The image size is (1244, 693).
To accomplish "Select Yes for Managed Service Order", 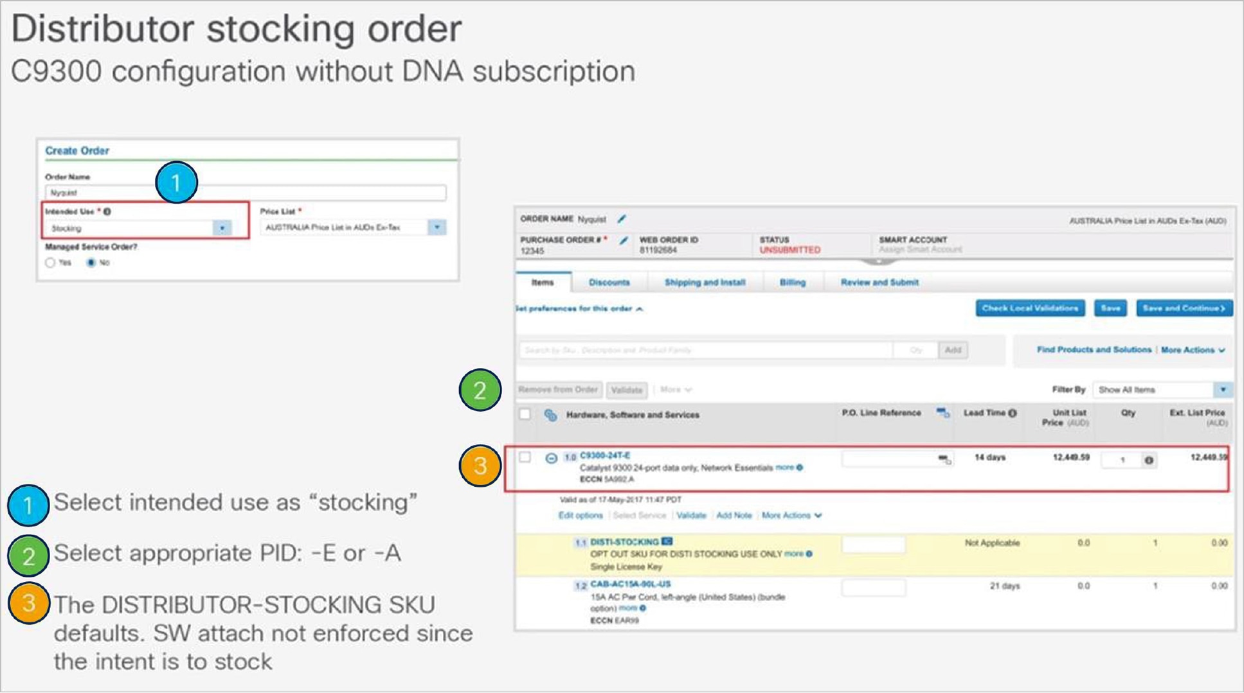I will (51, 262).
